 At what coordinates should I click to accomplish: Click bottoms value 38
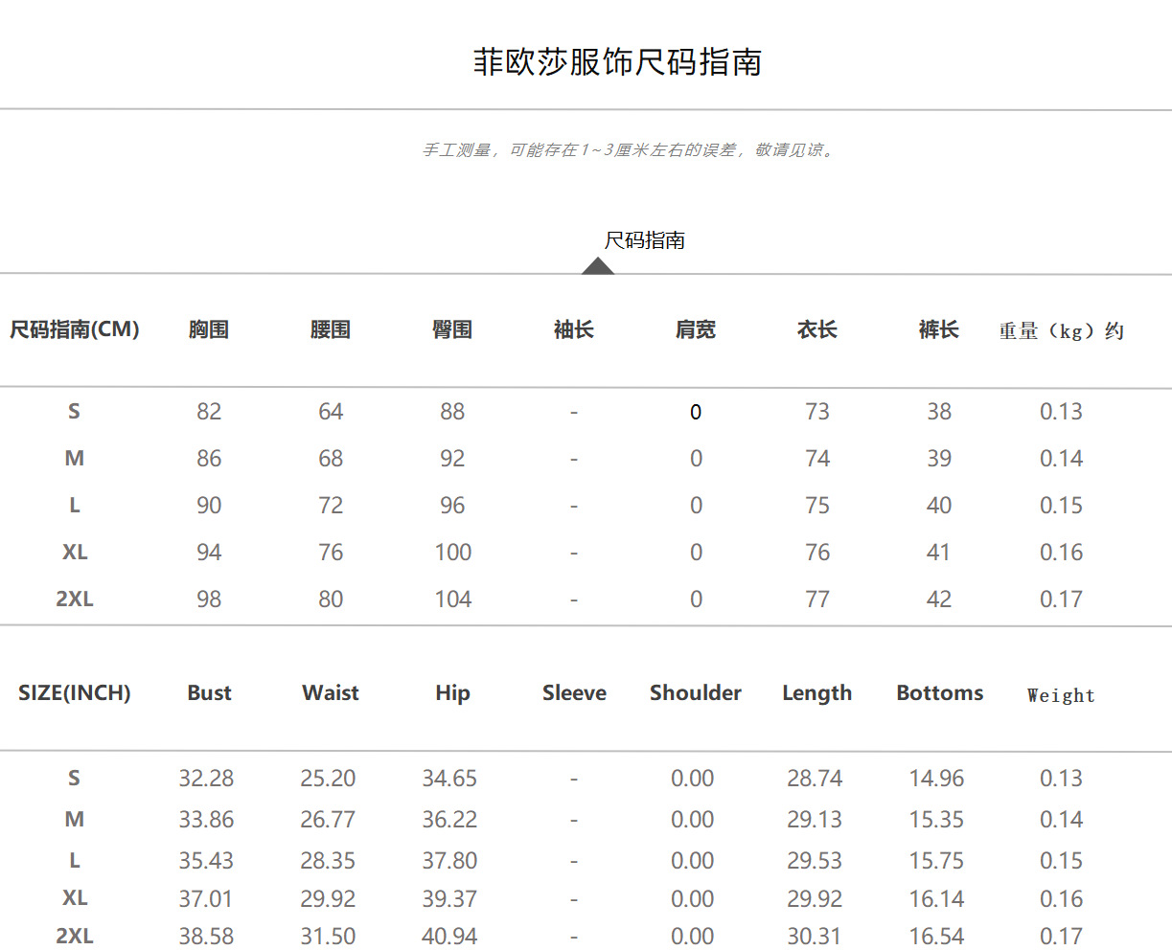coord(939,412)
